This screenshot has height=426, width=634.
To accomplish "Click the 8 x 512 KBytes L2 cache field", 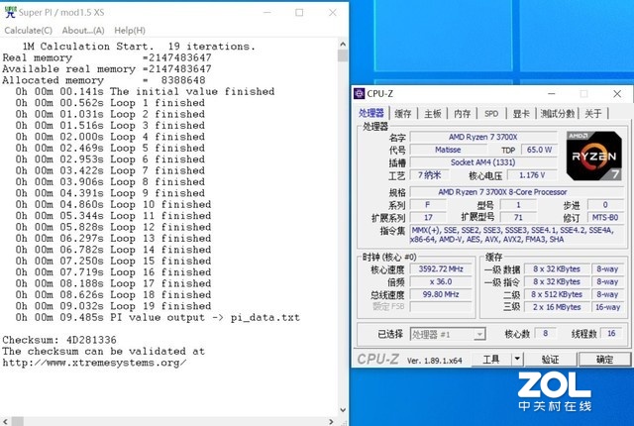I will (x=557, y=294).
